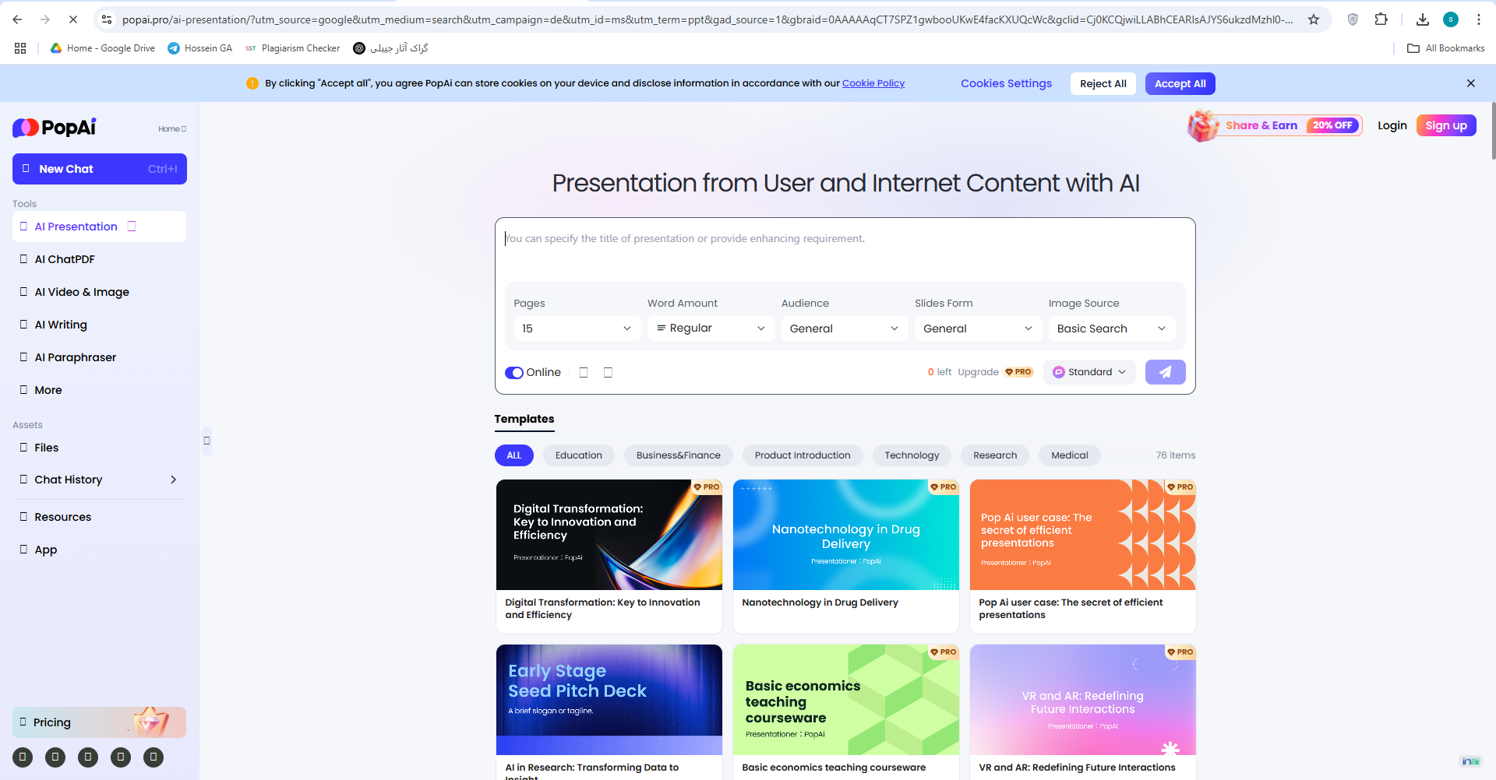Open the Plagiarism Checker bookmark
1496x780 pixels.
point(293,48)
